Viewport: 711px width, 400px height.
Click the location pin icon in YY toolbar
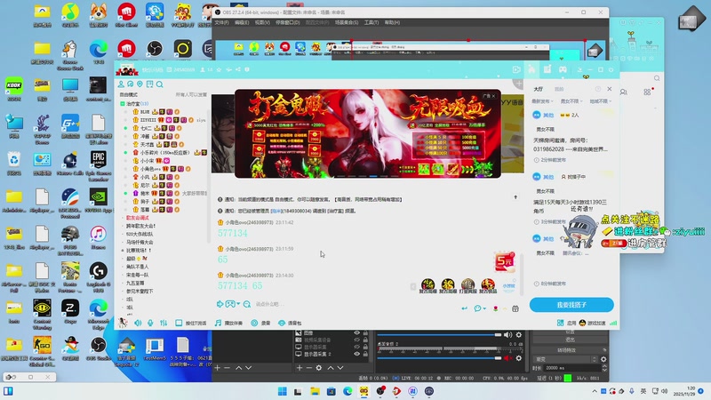click(140, 84)
